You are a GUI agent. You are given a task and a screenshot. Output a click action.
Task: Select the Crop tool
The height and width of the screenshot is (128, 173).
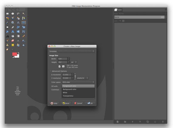click(13, 27)
